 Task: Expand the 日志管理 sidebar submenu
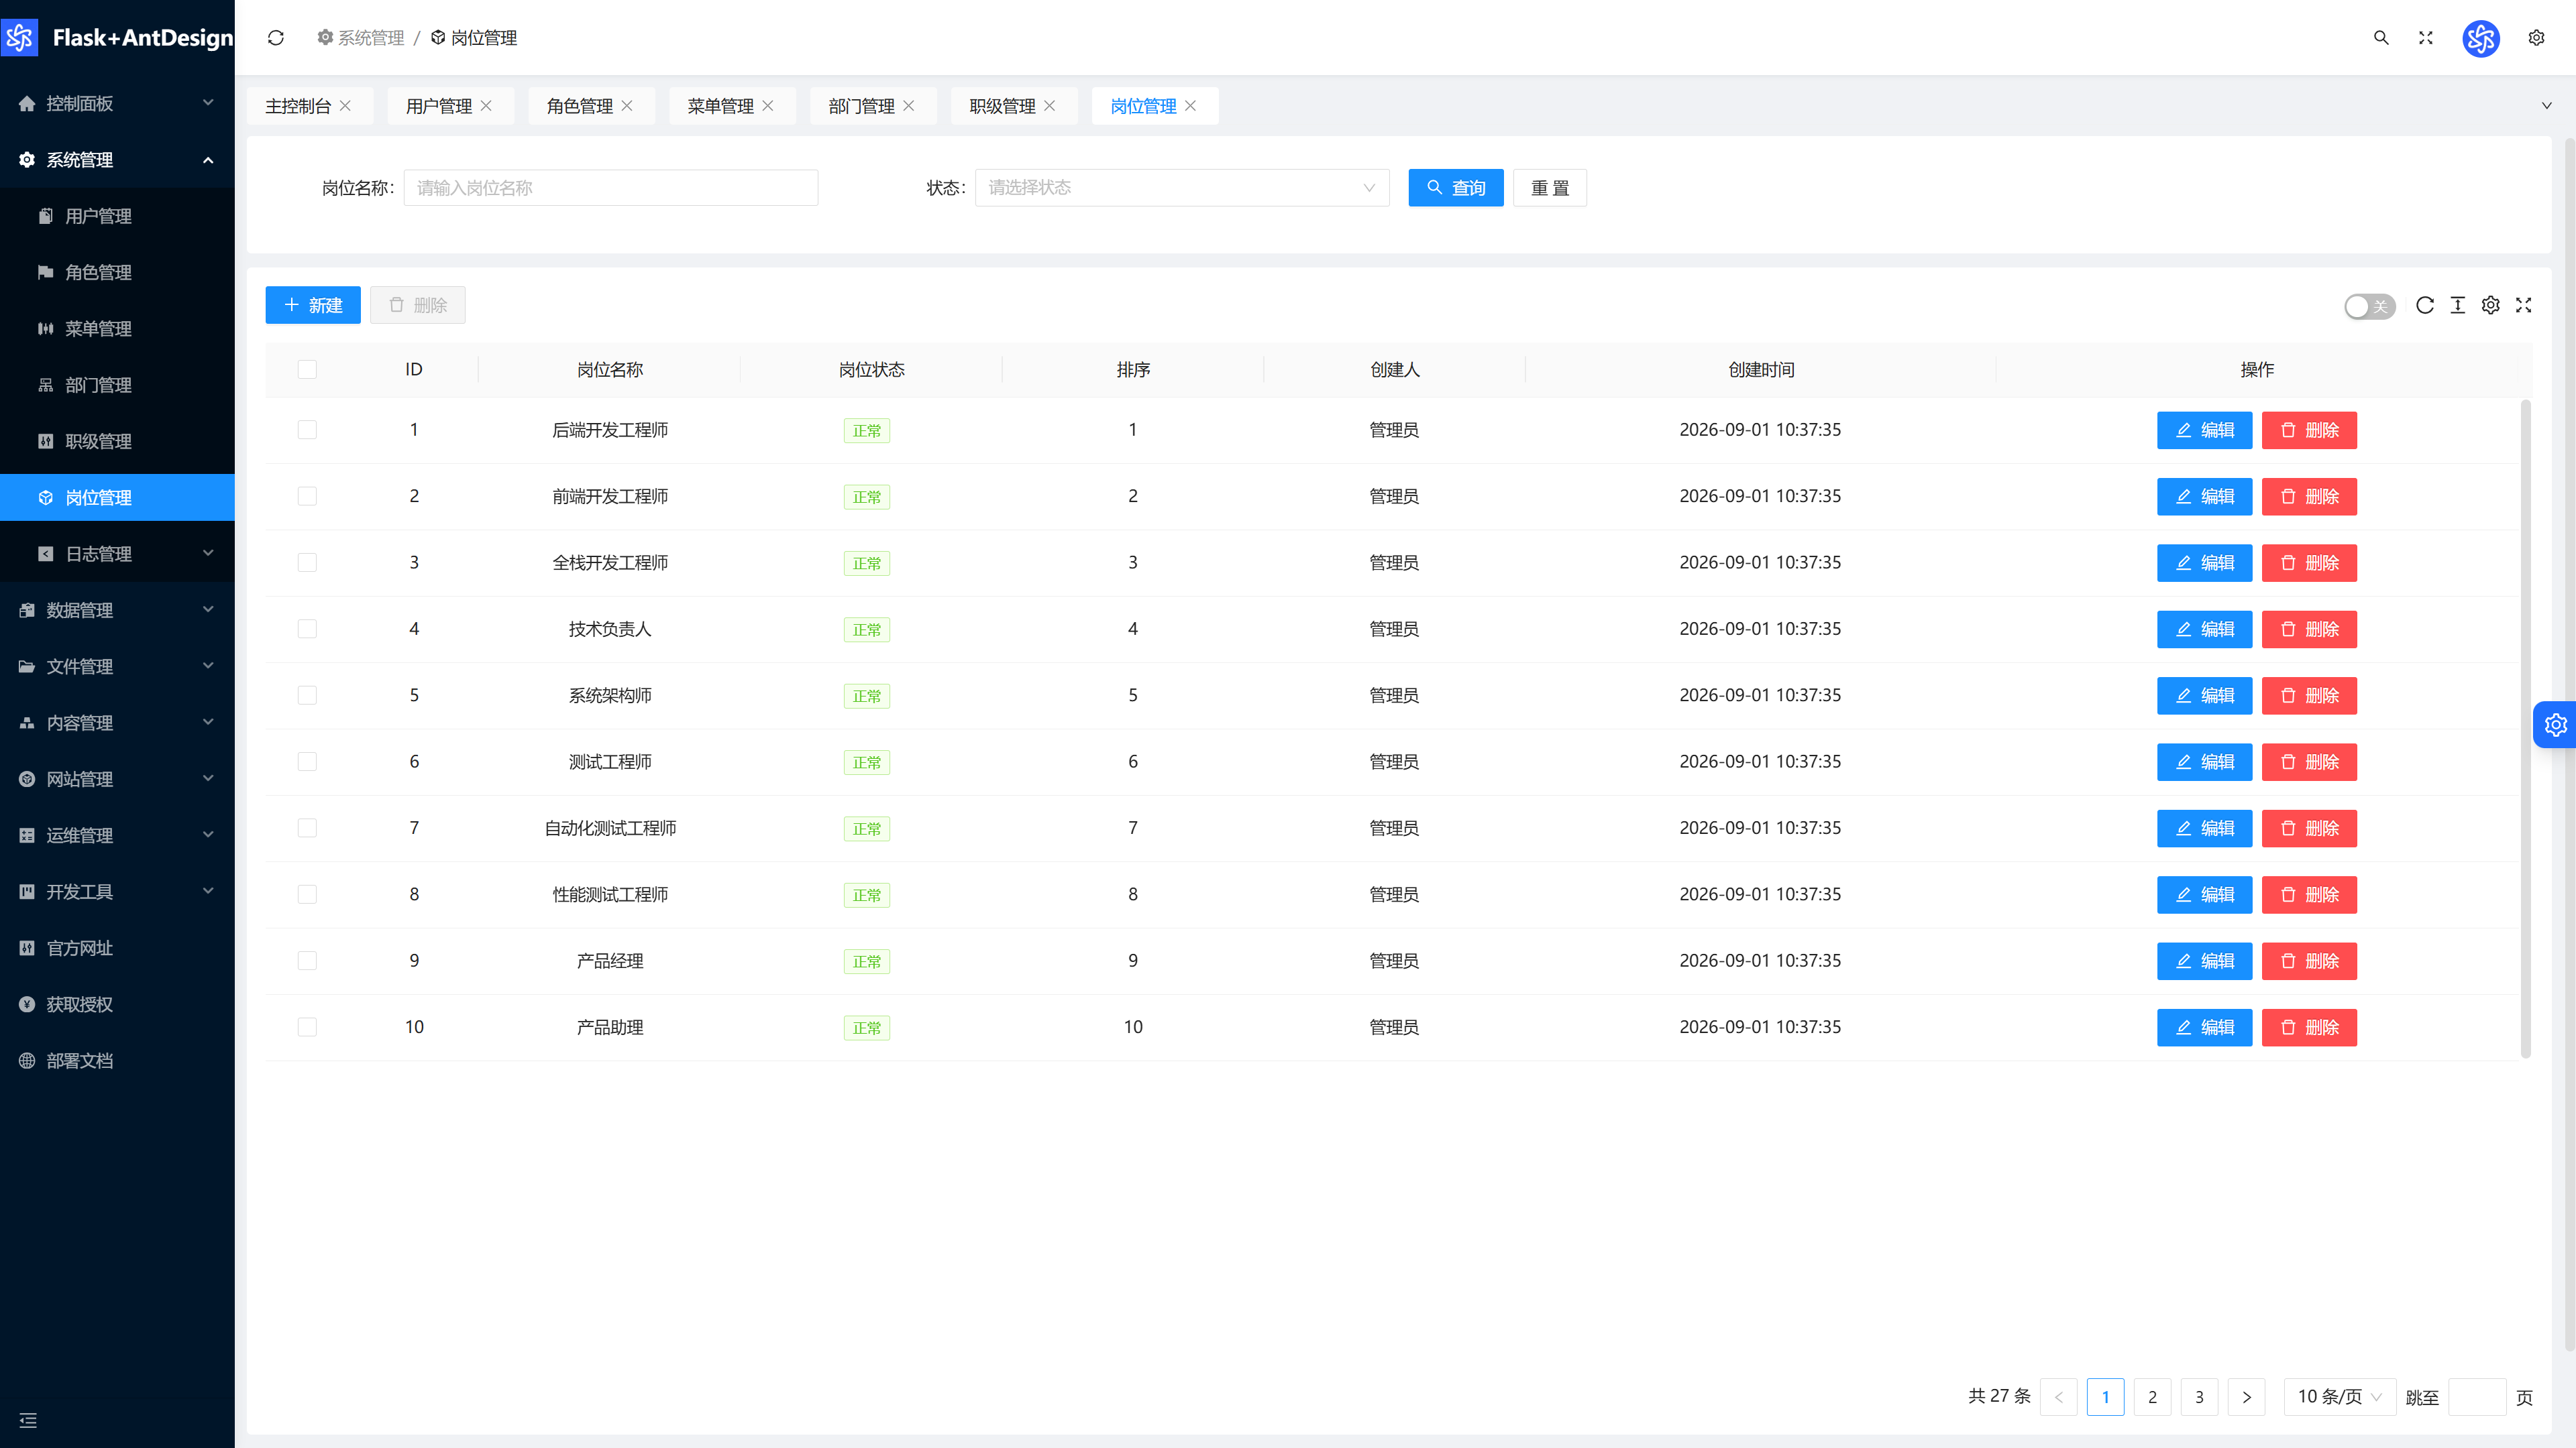(x=117, y=554)
